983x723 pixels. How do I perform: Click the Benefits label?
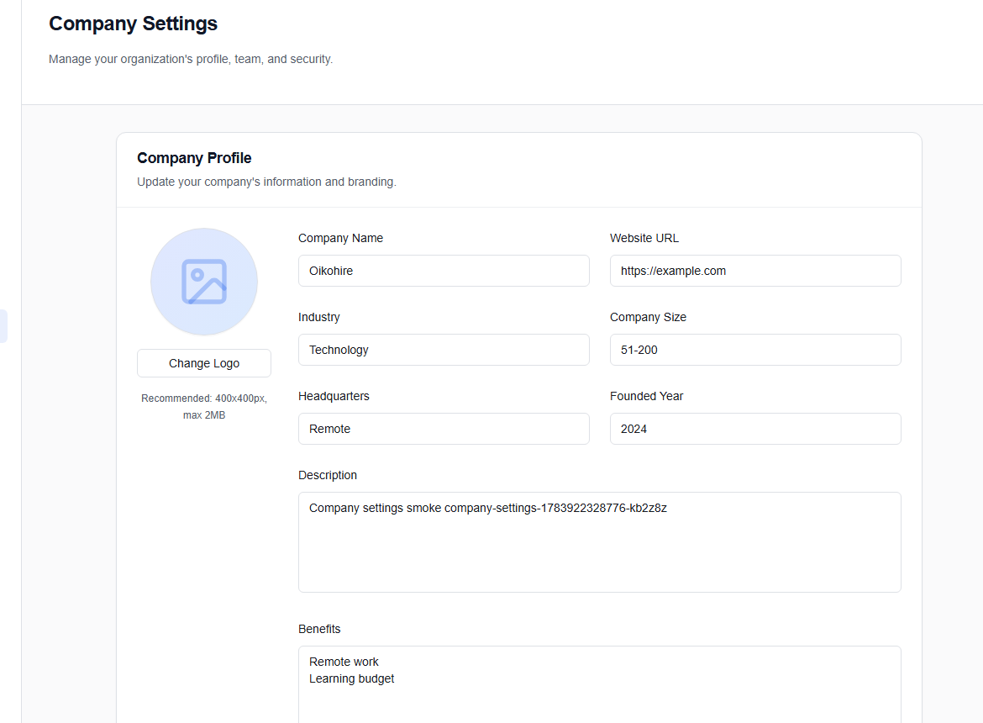coord(319,629)
